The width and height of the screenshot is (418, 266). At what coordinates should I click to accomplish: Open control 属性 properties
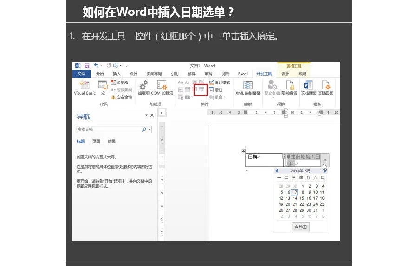point(216,90)
